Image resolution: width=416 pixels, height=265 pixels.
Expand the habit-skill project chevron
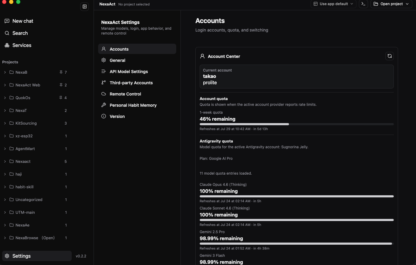coord(5,187)
